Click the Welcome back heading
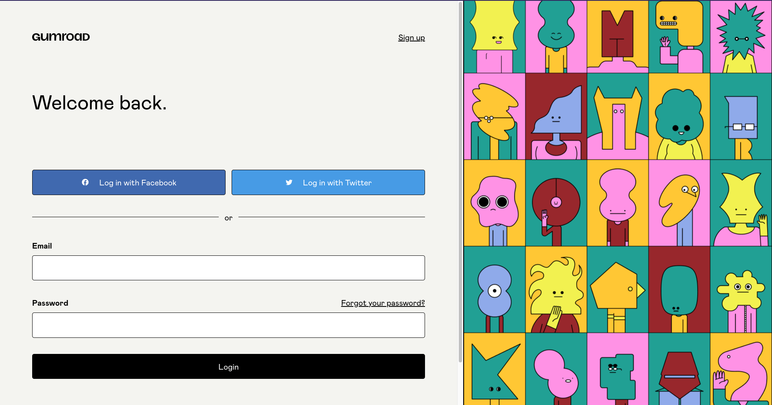 [99, 103]
